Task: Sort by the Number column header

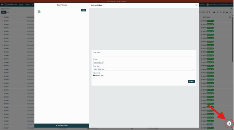Action: pyautogui.click(x=6, y=17)
